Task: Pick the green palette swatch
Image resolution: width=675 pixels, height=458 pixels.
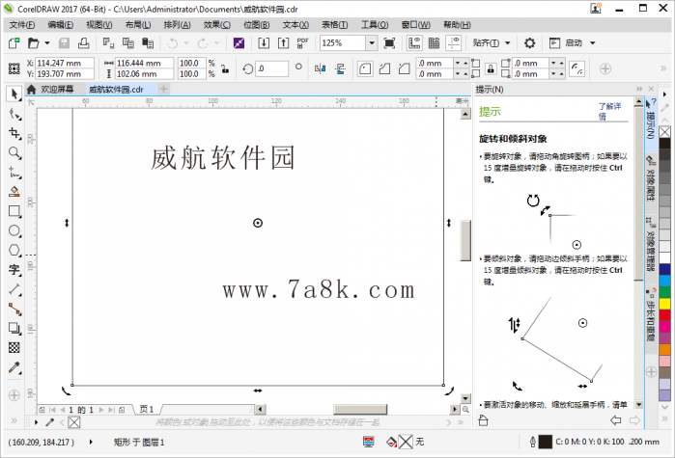Action: pos(665,292)
